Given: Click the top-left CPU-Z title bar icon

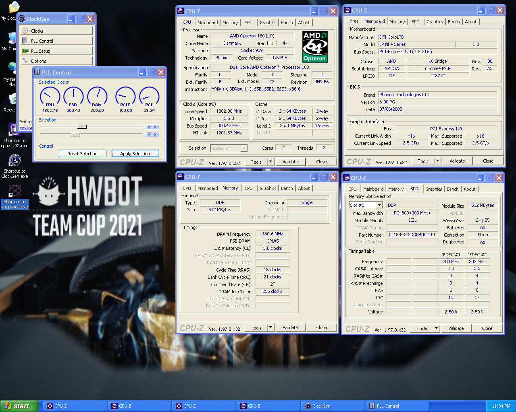Looking at the screenshot, I should coord(181,11).
